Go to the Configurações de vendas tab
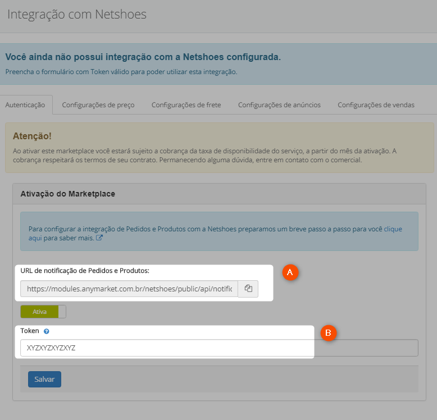Viewport: 437px width, 420px height. [x=376, y=105]
